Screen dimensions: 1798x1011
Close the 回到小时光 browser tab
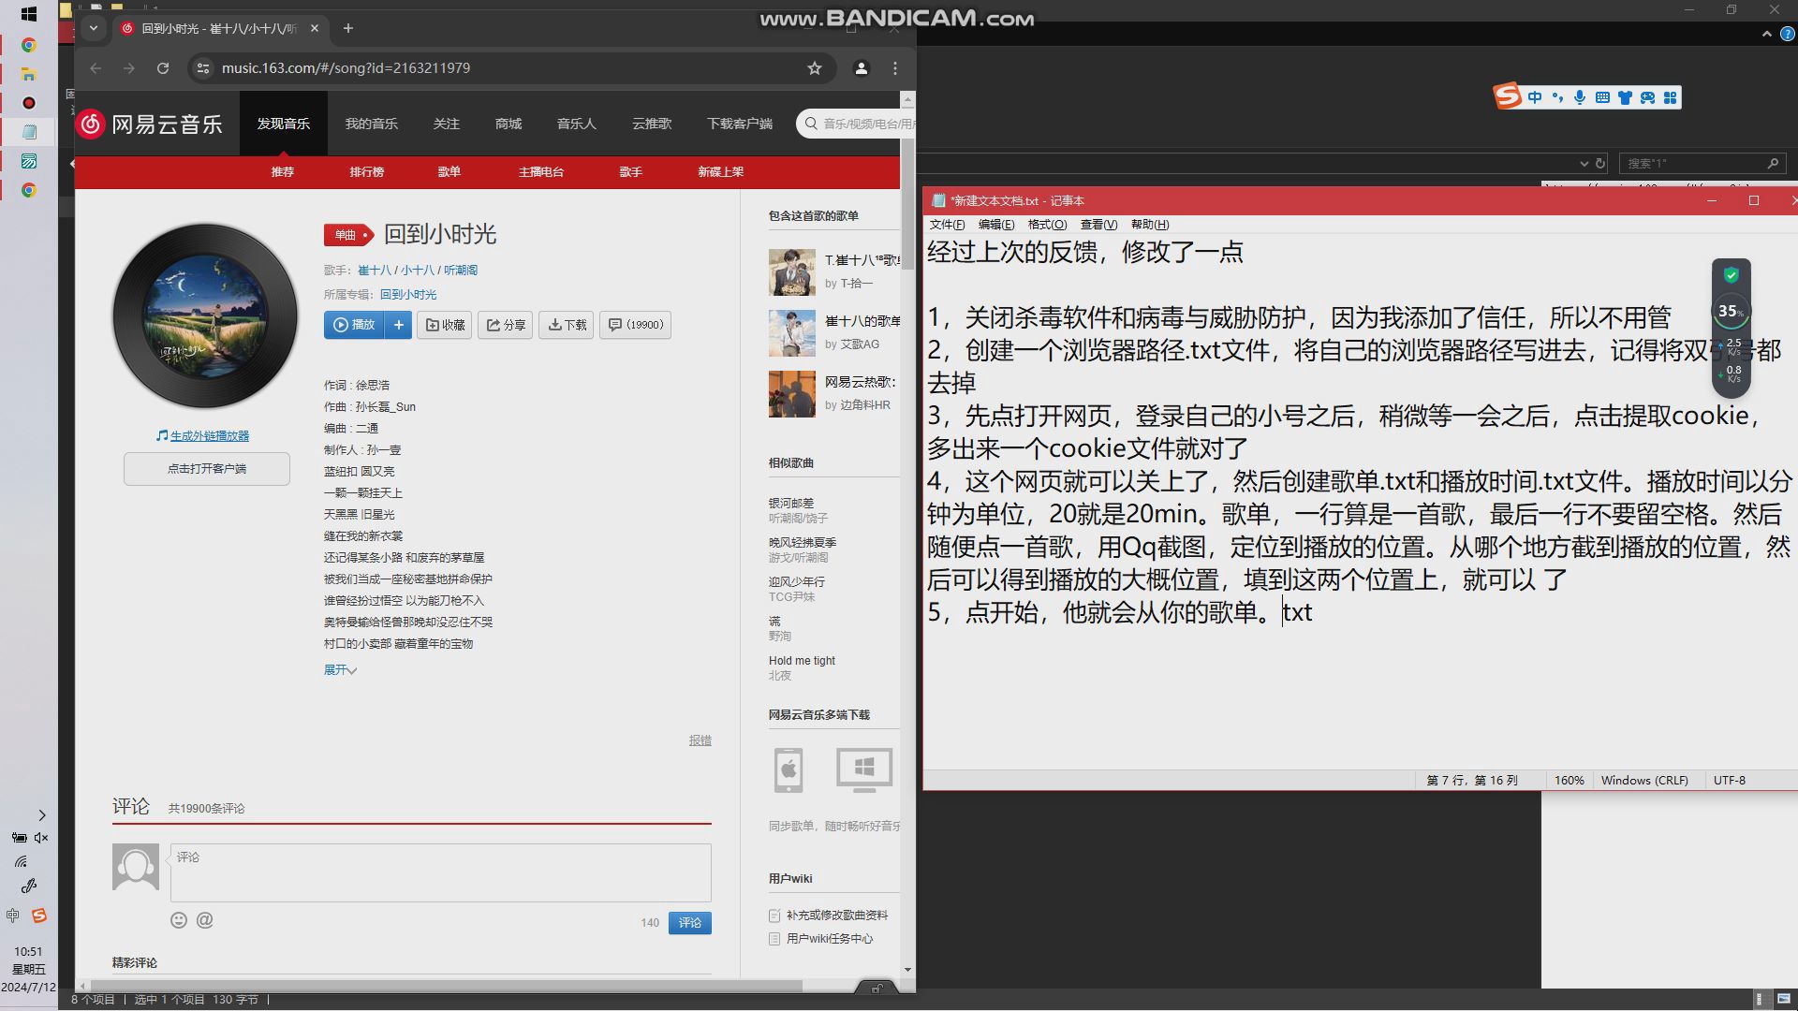pos(315,29)
